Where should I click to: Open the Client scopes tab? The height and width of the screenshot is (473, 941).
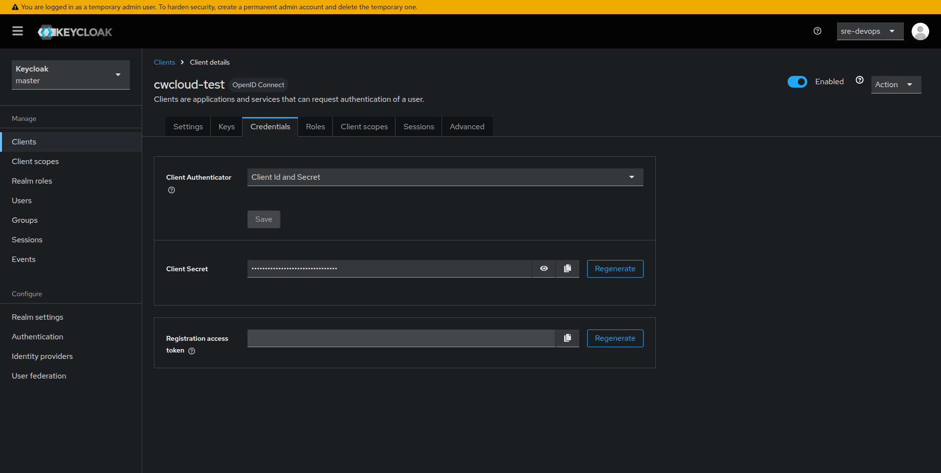click(x=364, y=127)
